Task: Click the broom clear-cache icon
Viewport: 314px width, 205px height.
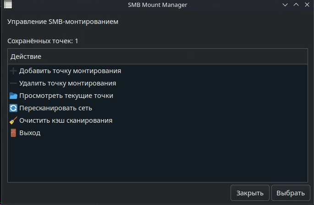Action: (x=13, y=120)
